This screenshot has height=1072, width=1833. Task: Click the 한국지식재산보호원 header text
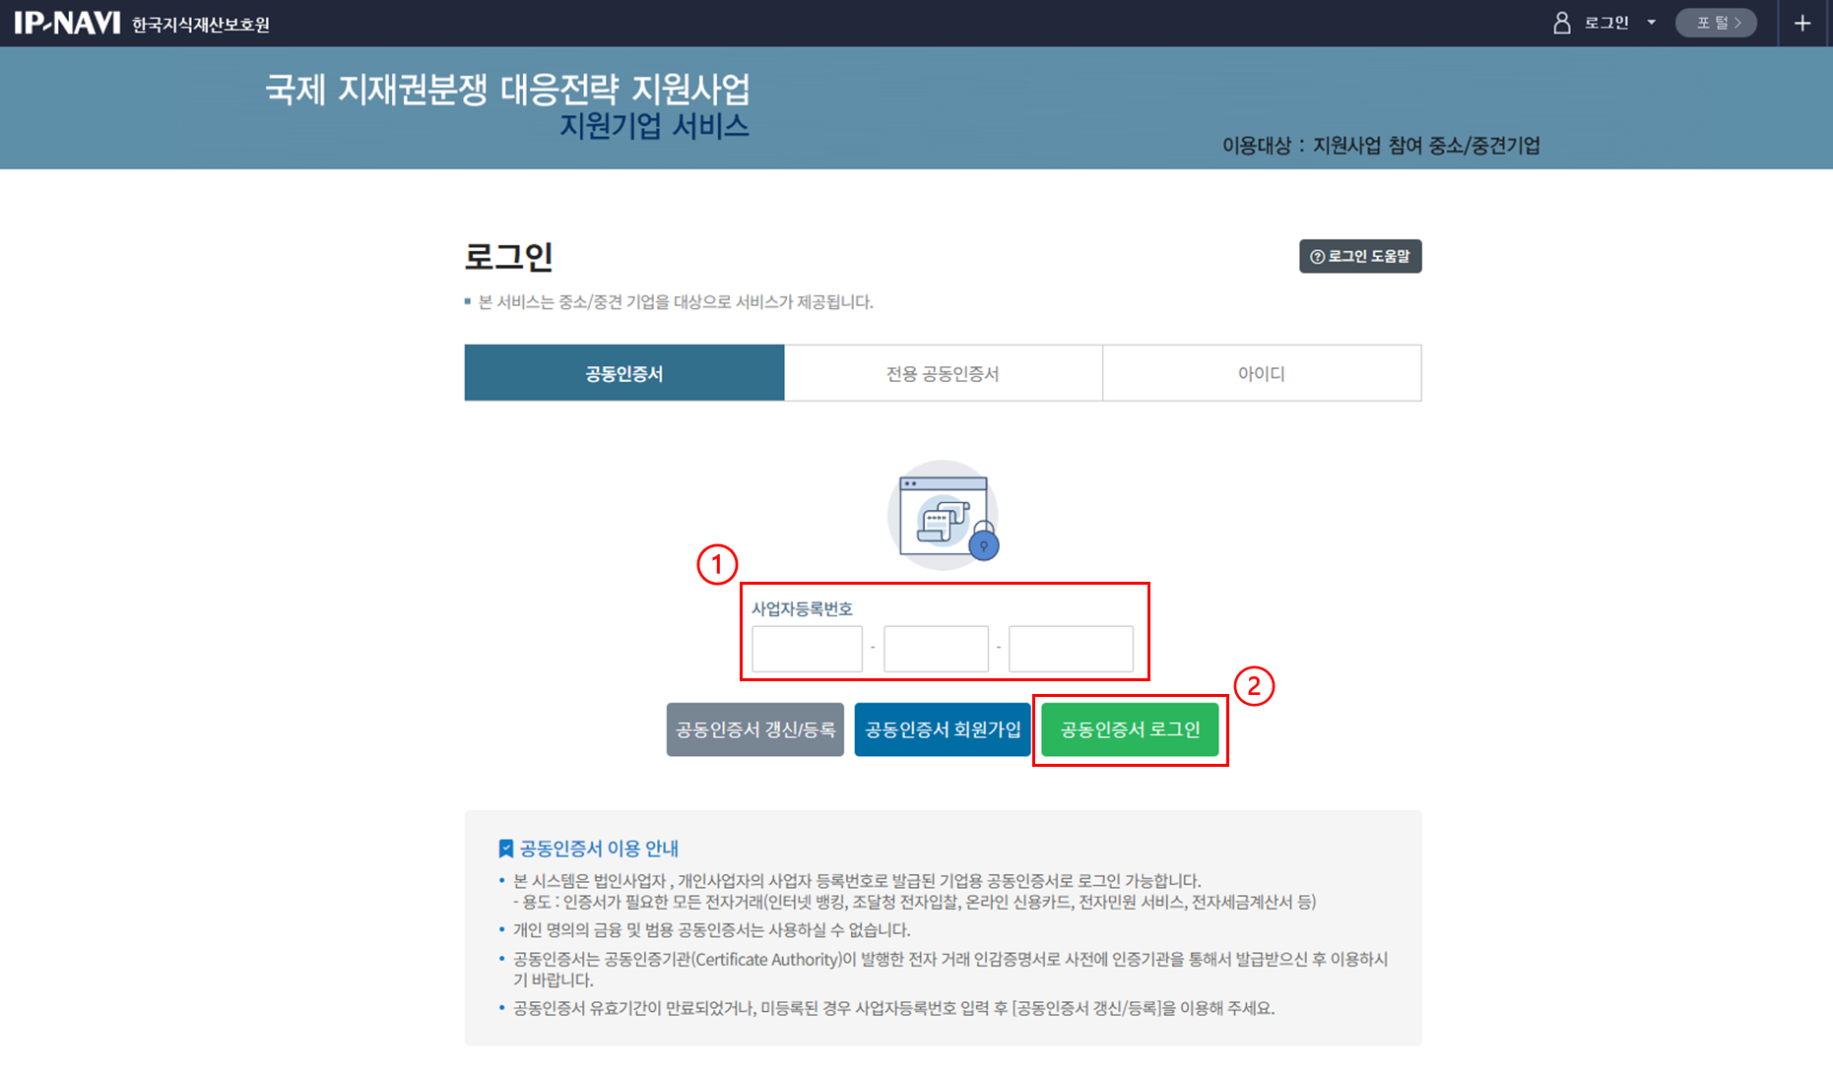point(201,25)
